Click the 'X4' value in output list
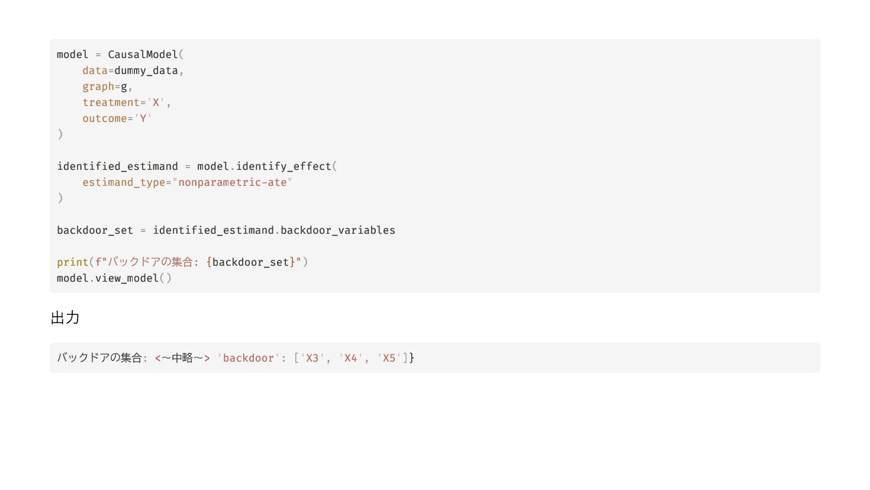The height and width of the screenshot is (490, 870). coord(351,358)
